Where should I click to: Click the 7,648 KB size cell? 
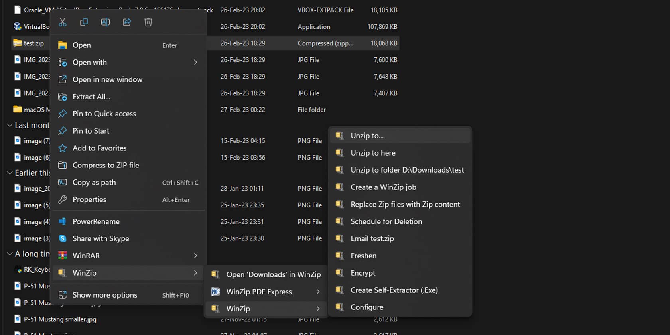click(385, 76)
